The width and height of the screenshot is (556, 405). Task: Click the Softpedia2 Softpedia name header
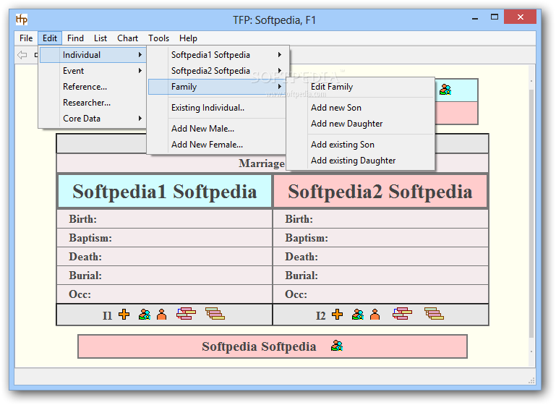pos(380,192)
